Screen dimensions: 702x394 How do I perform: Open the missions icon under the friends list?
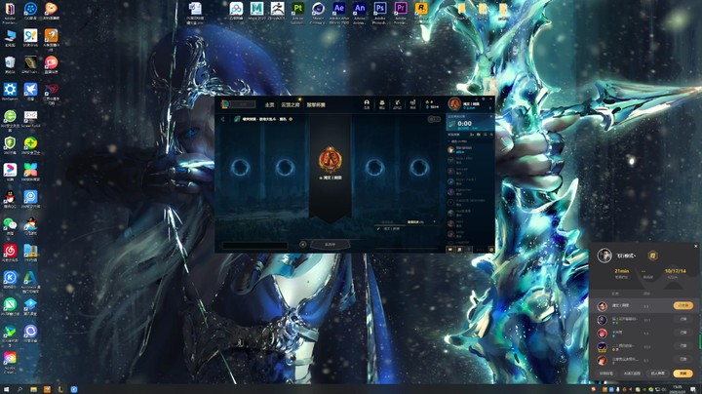tap(459, 250)
